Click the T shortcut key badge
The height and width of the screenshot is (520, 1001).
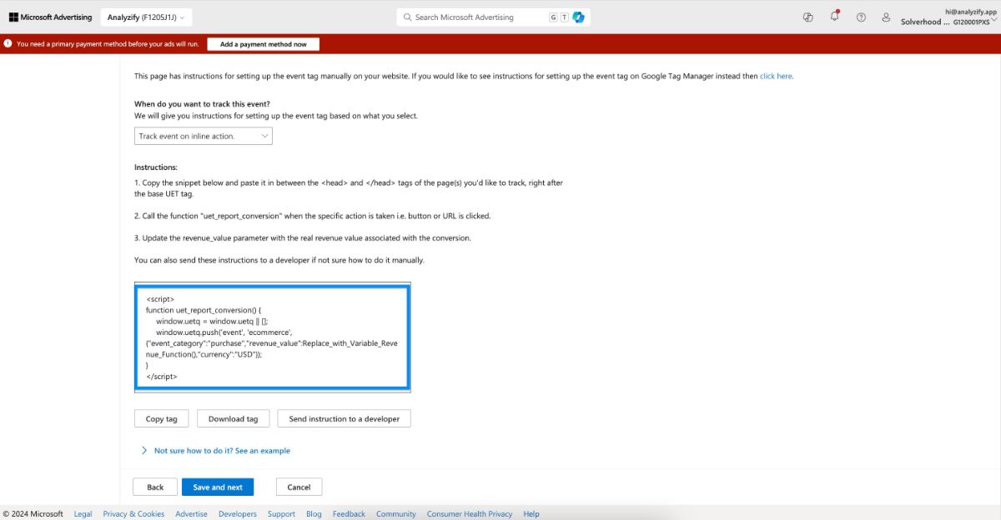point(564,17)
